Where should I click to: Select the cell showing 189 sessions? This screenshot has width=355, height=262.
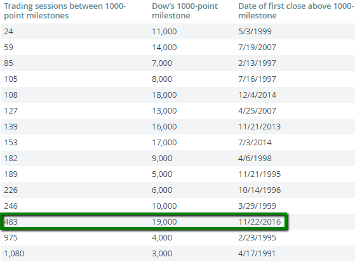click(x=11, y=174)
